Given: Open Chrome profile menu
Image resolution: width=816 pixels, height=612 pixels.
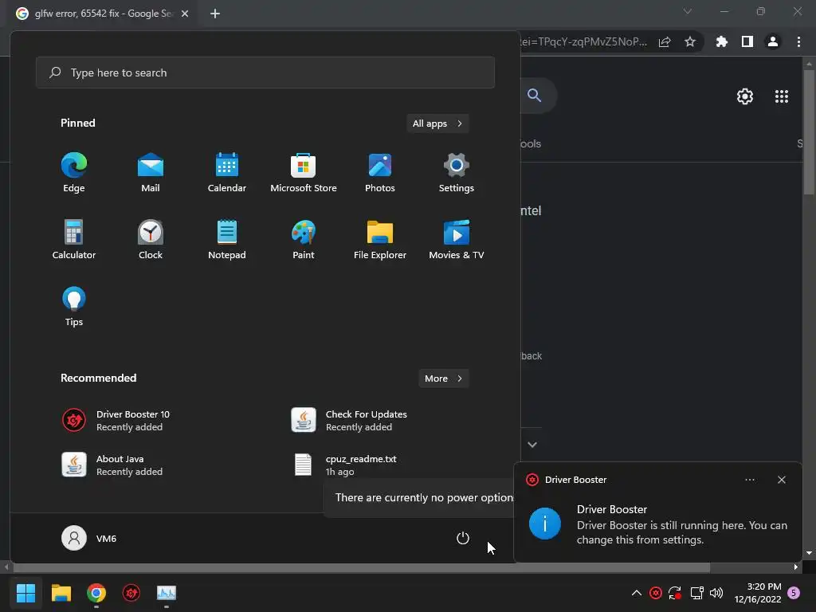Looking at the screenshot, I should (773, 41).
